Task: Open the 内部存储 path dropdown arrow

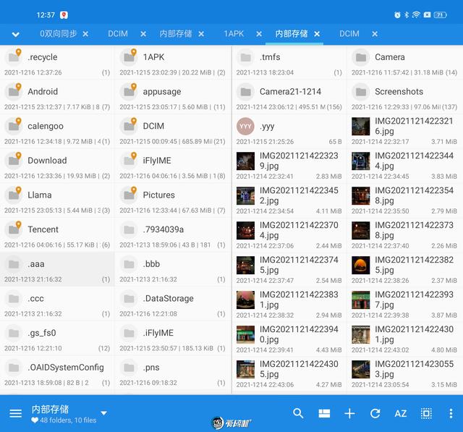Action: (x=103, y=412)
